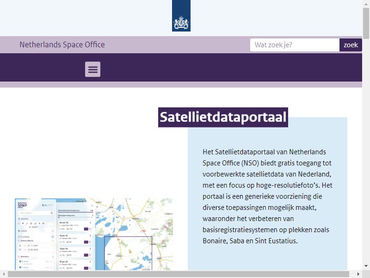
Task: Click the Rijksoverheid coat of arms logo
Action: [x=181, y=16]
